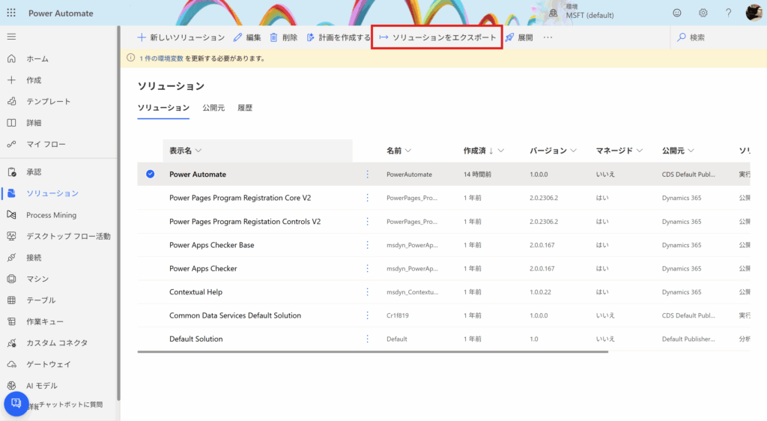Open the Power Apps Checker solution
This screenshot has width=767, height=421.
pos(203,268)
